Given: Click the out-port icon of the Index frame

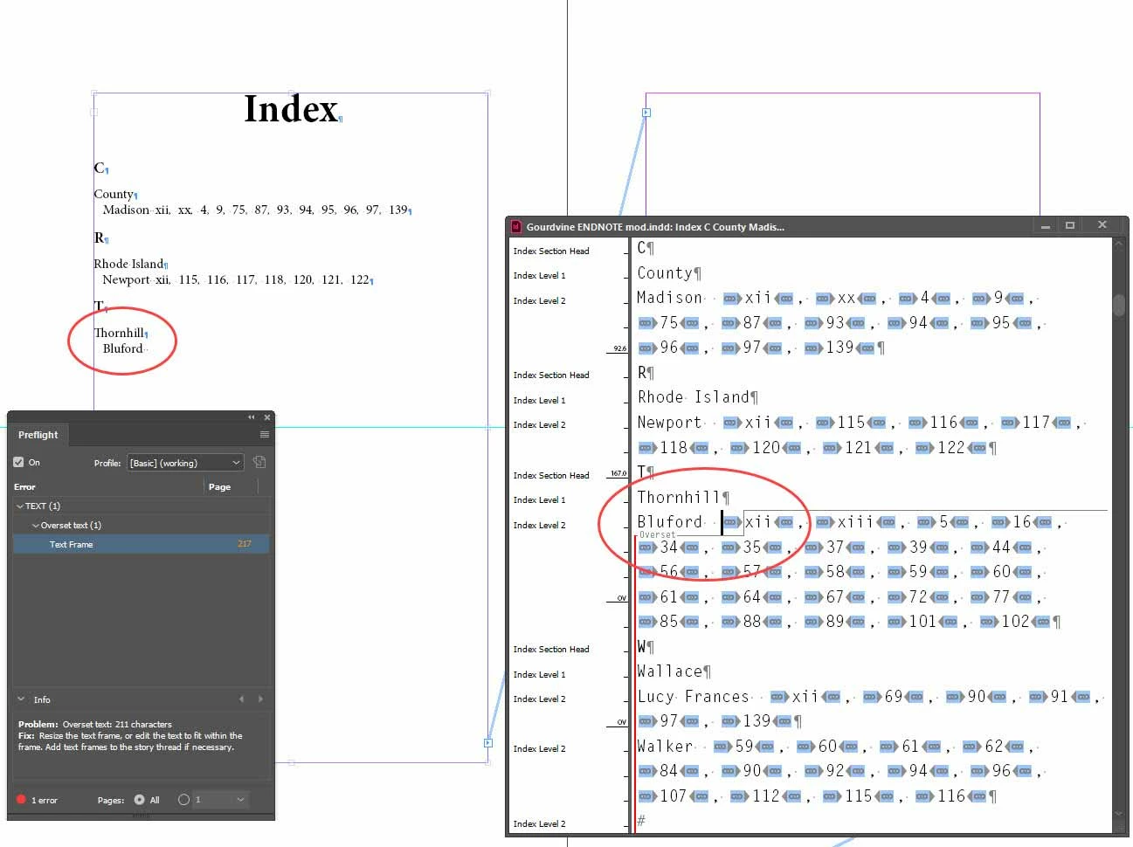Looking at the screenshot, I should click(x=488, y=743).
